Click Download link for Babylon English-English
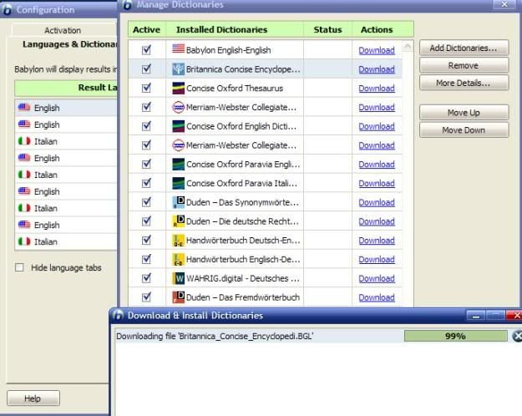This screenshot has width=522, height=416. click(x=377, y=50)
